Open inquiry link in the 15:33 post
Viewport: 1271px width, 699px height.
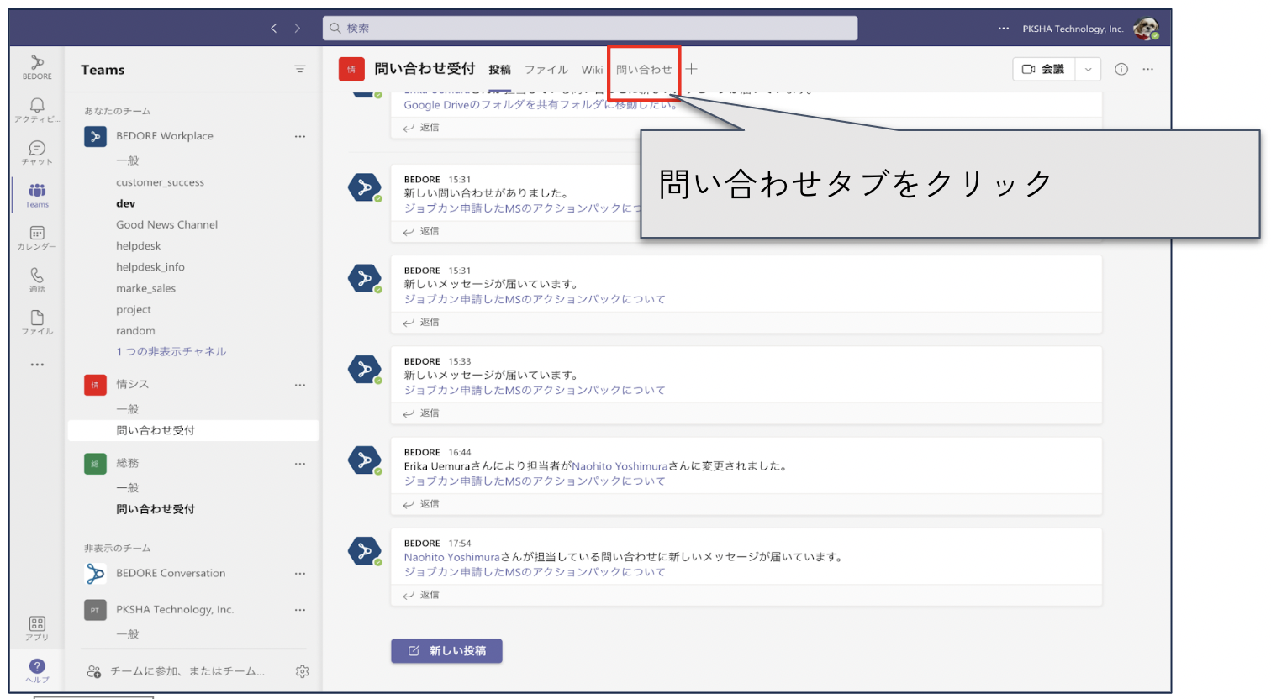pos(535,390)
